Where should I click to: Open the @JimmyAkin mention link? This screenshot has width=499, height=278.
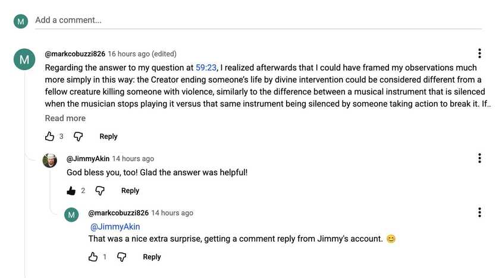[x=115, y=226]
